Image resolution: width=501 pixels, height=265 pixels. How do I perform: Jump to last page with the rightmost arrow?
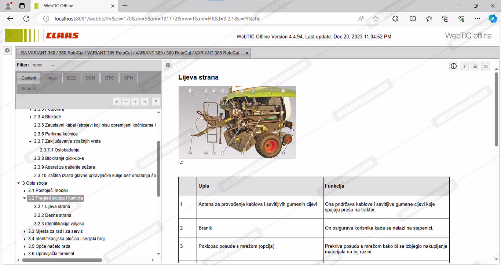[145, 102]
